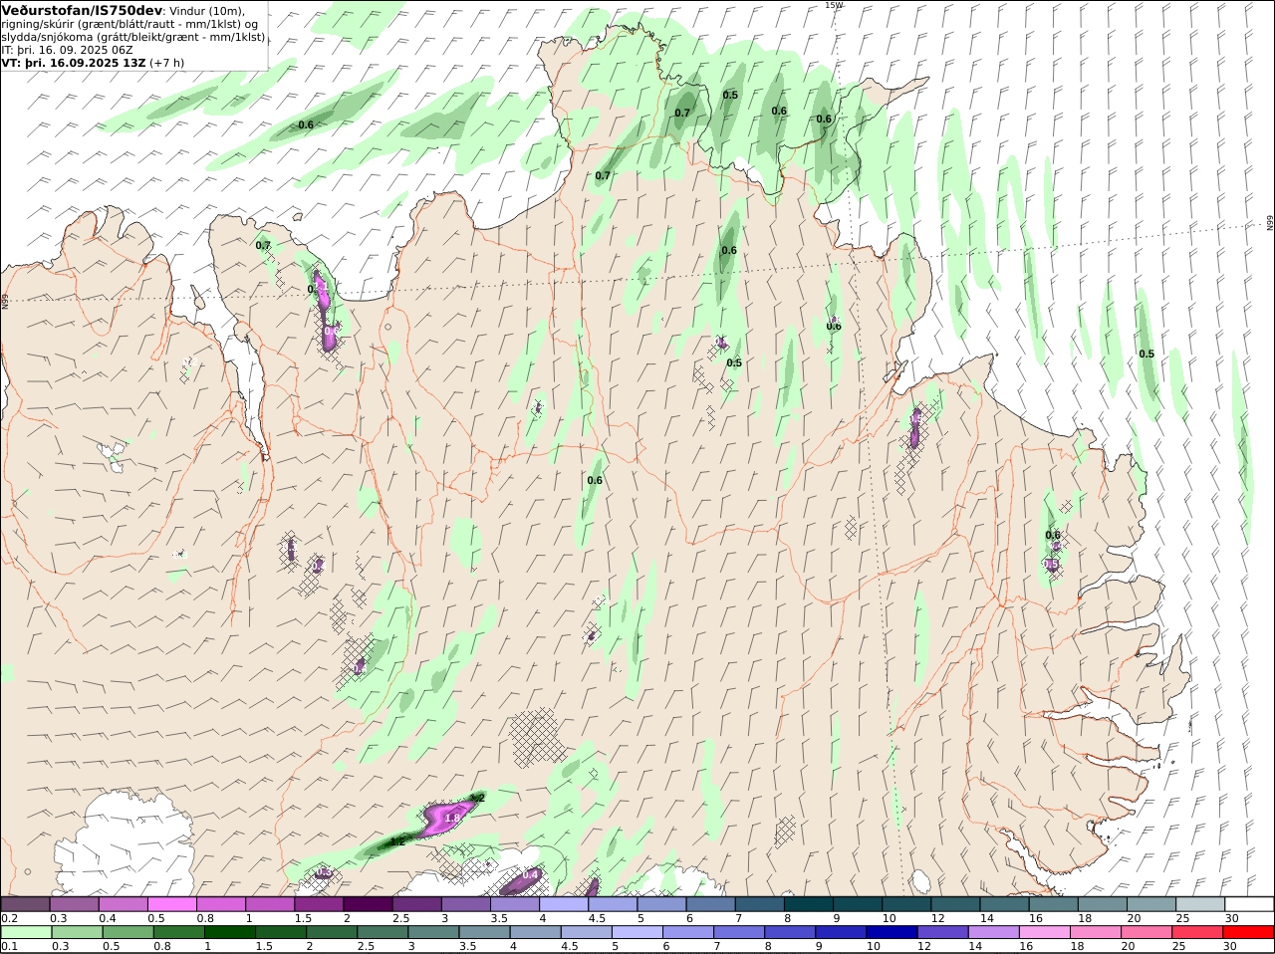Select the 8 dark teal swatch in the snow legend

pyautogui.click(x=808, y=904)
